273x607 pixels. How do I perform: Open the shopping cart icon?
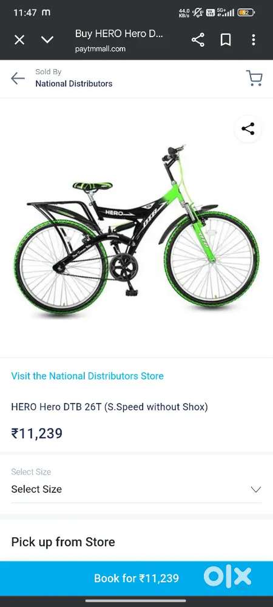[254, 78]
